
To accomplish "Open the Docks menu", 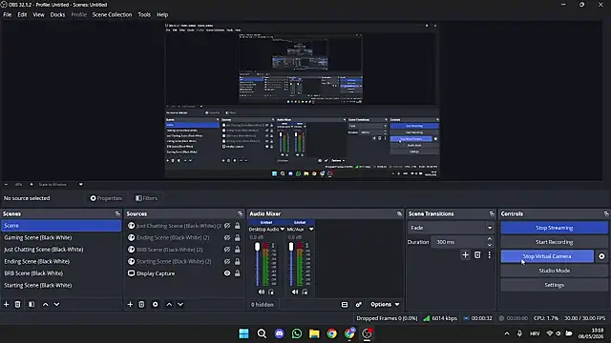I will point(57,15).
